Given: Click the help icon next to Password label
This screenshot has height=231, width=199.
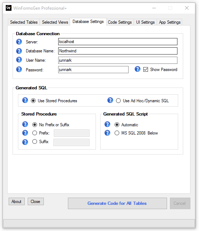Looking at the screenshot, I should pos(19,69).
